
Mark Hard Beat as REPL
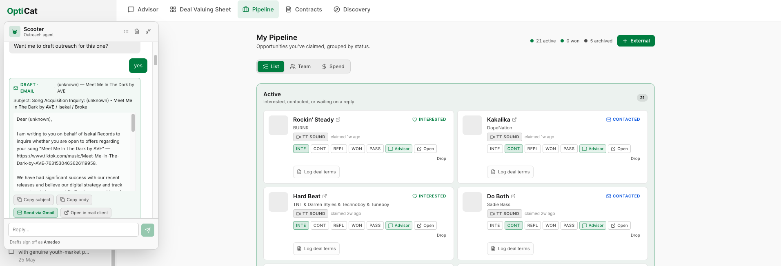[x=338, y=226]
